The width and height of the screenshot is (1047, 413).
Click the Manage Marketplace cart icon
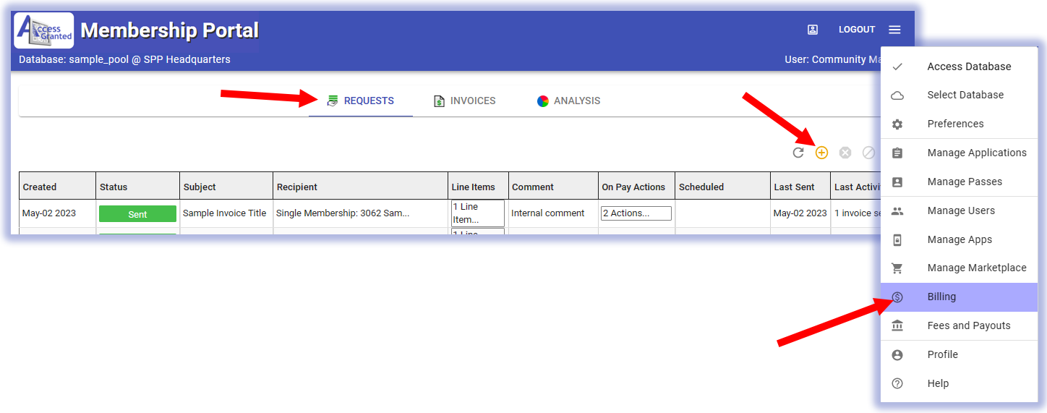point(897,268)
